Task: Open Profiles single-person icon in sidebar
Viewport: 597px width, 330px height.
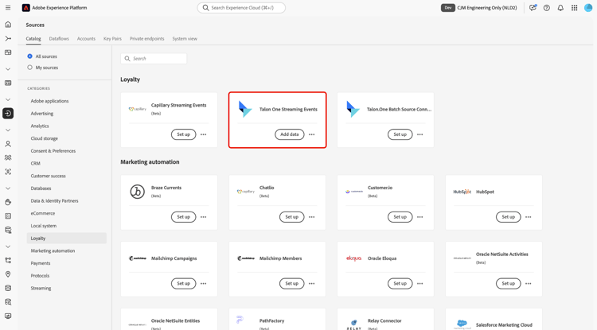Action: [8, 144]
